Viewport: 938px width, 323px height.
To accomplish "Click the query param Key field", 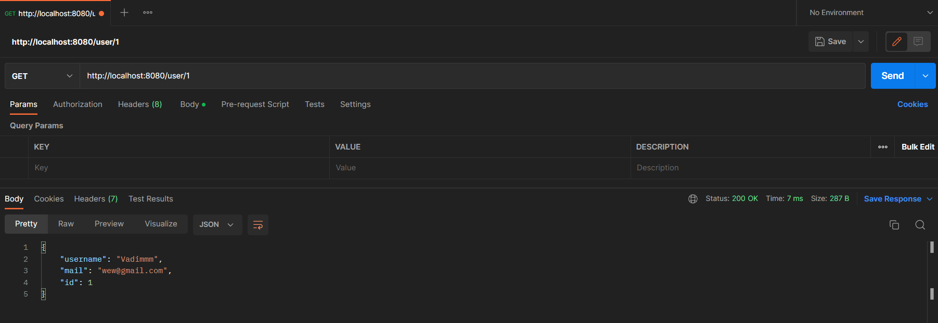I will click(177, 168).
